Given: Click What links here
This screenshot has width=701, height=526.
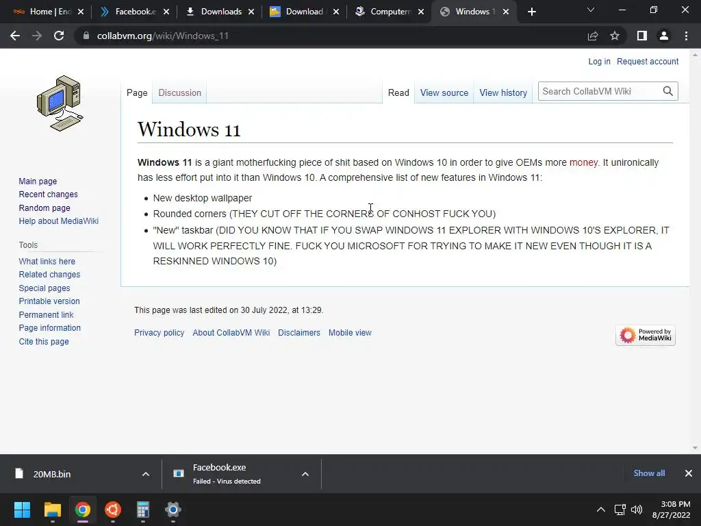Looking at the screenshot, I should pyautogui.click(x=47, y=261).
